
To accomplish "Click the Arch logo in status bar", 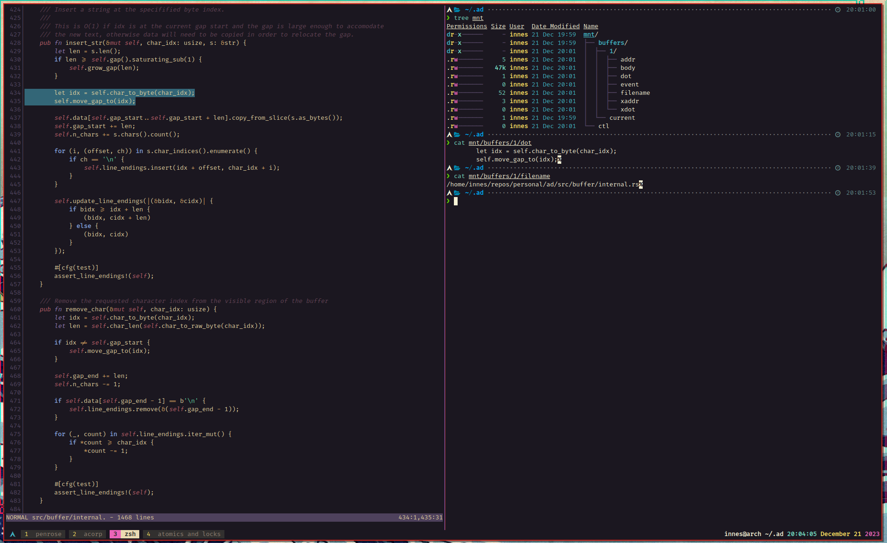I will 12,534.
